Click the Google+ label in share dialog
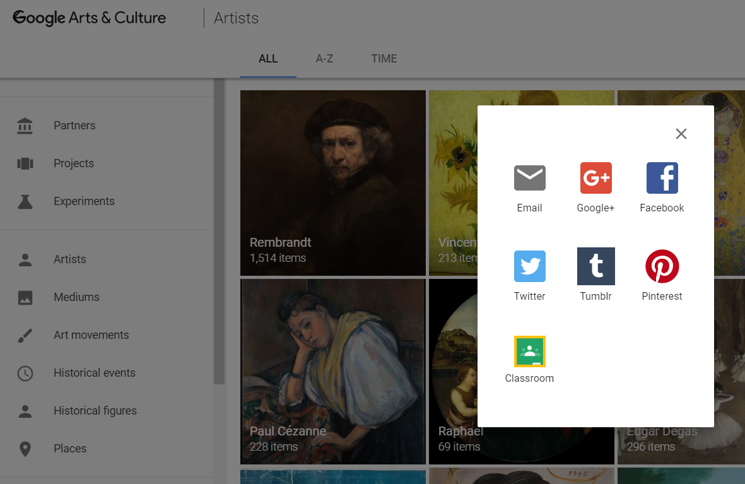This screenshot has height=484, width=745. 595,208
